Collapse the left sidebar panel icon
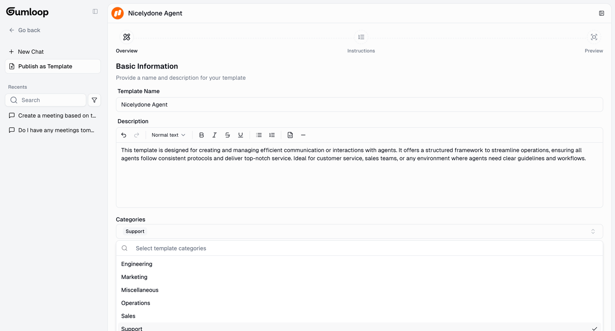Screen dimensions: 615x331 coord(95,11)
